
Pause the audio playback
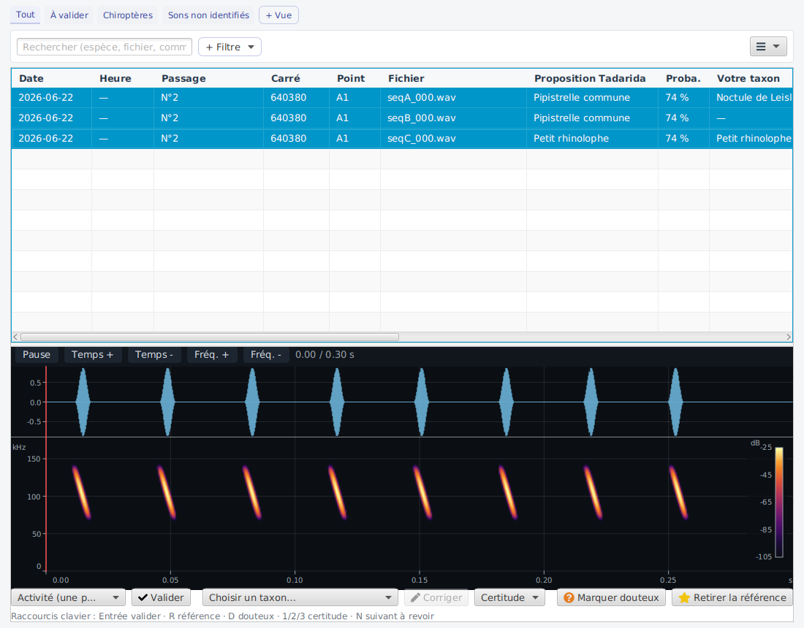(37, 354)
